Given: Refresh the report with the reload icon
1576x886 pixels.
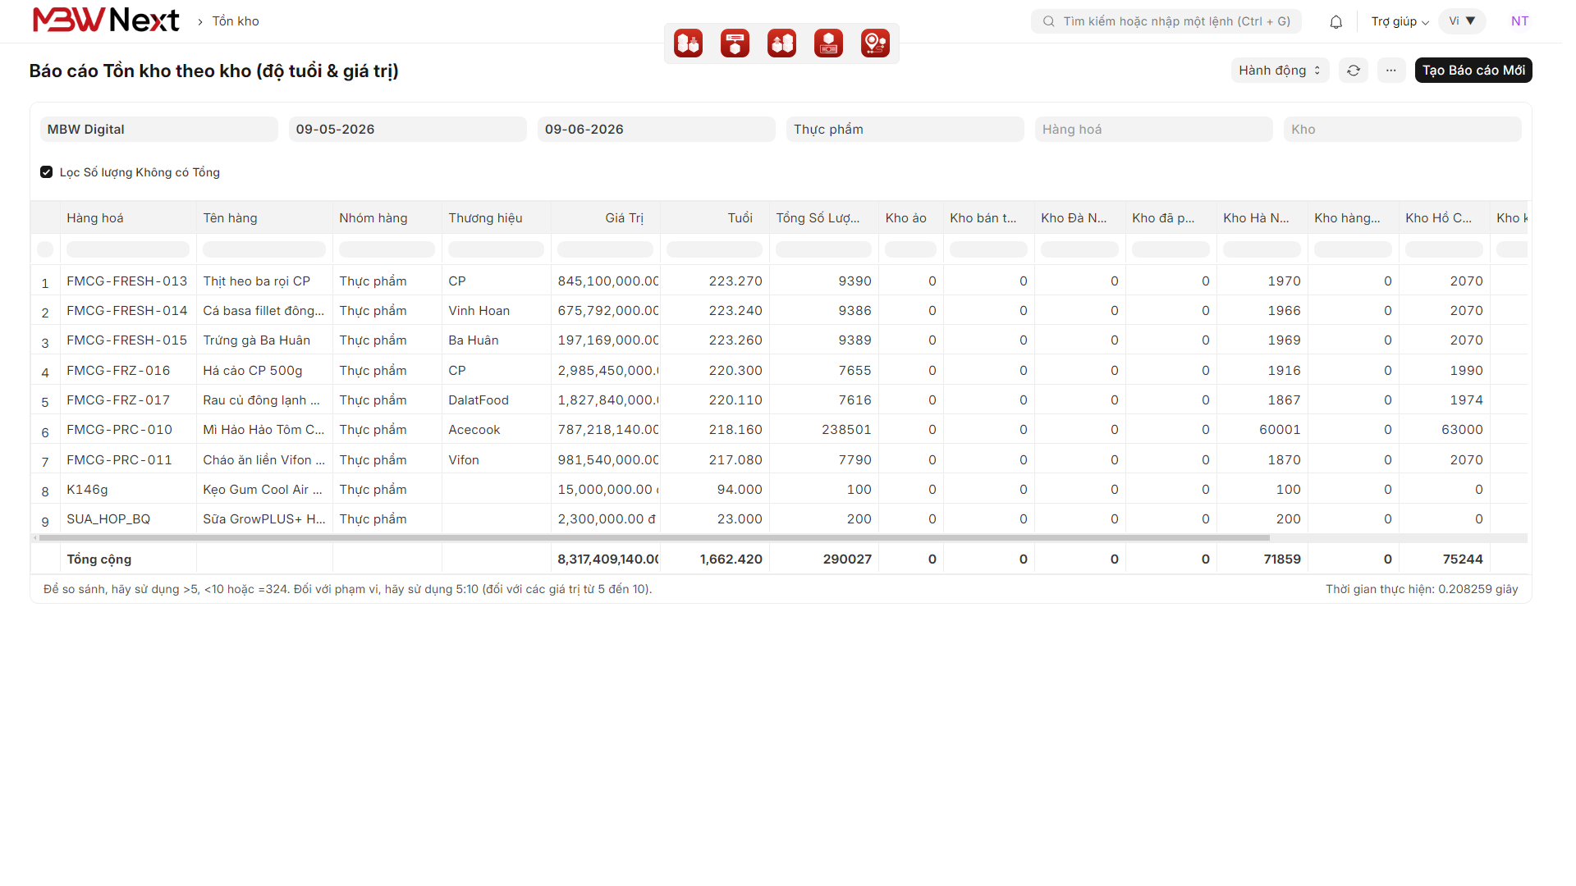Looking at the screenshot, I should pos(1354,71).
